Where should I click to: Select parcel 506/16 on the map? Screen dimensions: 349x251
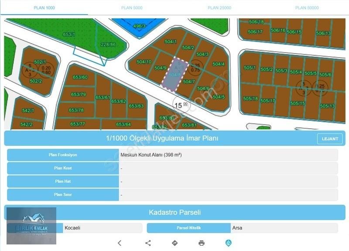278,30
